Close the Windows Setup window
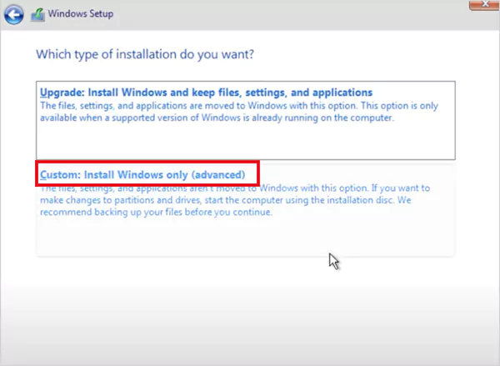This screenshot has width=500, height=366. click(x=485, y=4)
